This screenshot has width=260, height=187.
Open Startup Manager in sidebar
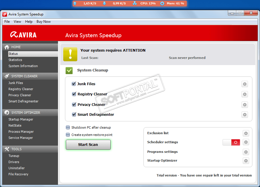click(x=21, y=119)
